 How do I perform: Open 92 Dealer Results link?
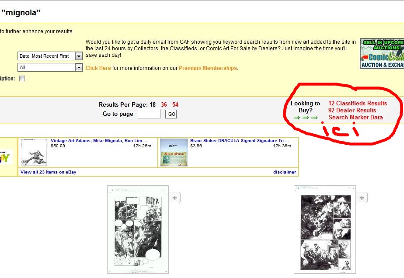tap(352, 111)
